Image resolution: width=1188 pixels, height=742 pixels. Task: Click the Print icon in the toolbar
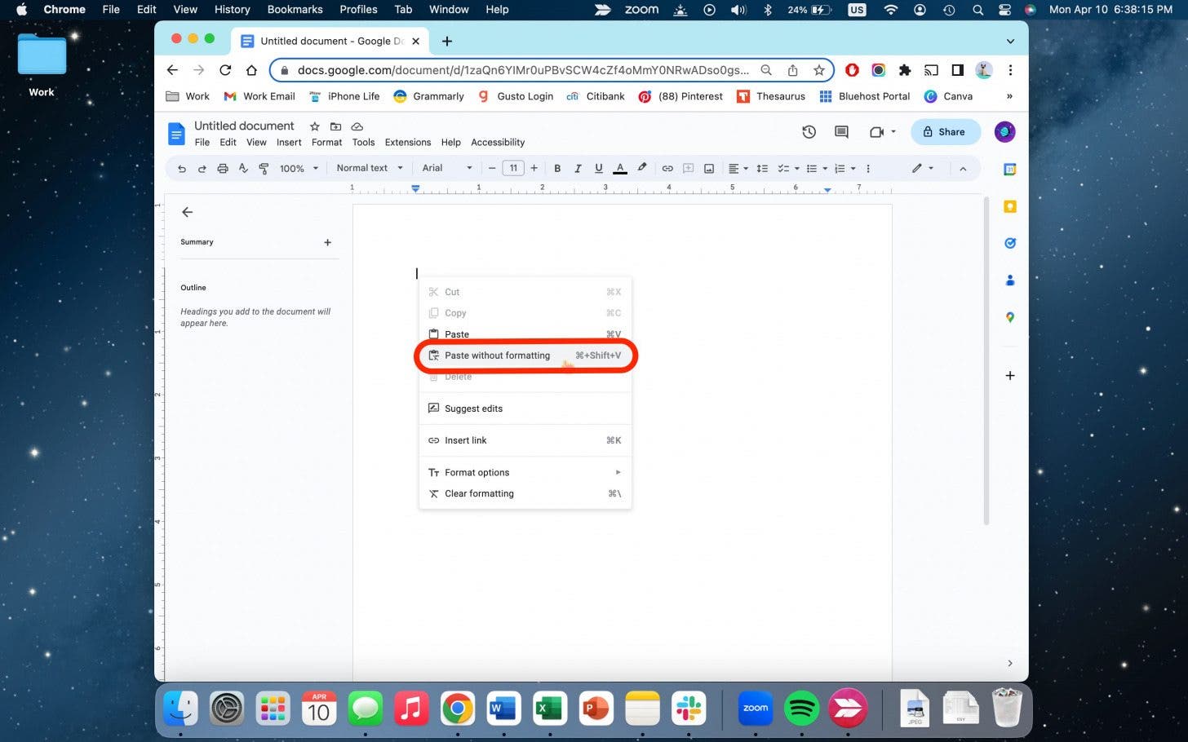(222, 168)
